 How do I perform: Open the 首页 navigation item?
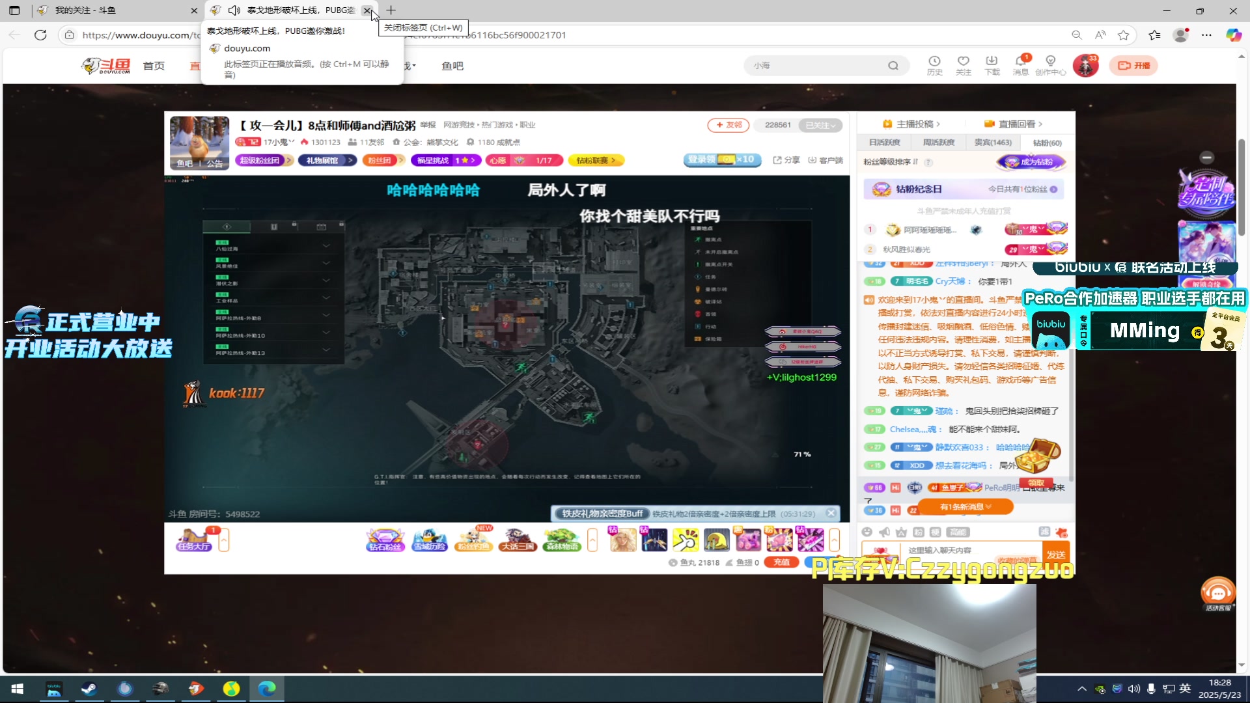(x=154, y=66)
